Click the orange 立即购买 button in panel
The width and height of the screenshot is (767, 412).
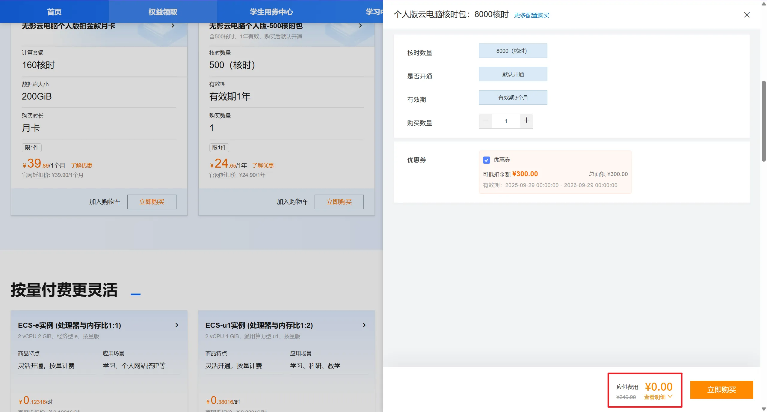(x=721, y=390)
